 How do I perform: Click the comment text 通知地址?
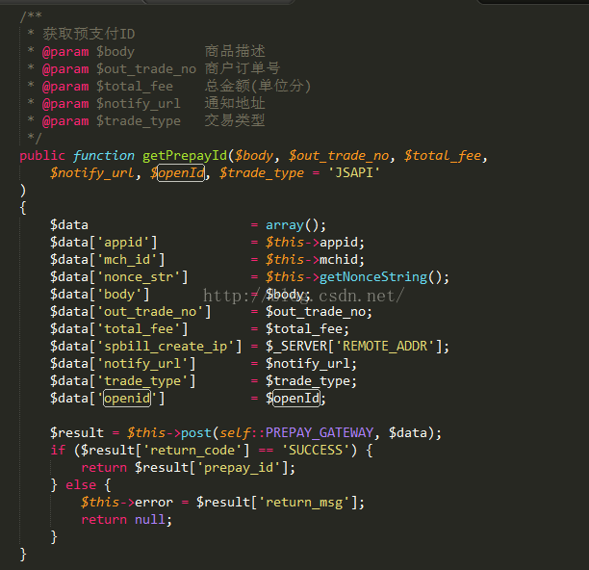[235, 103]
